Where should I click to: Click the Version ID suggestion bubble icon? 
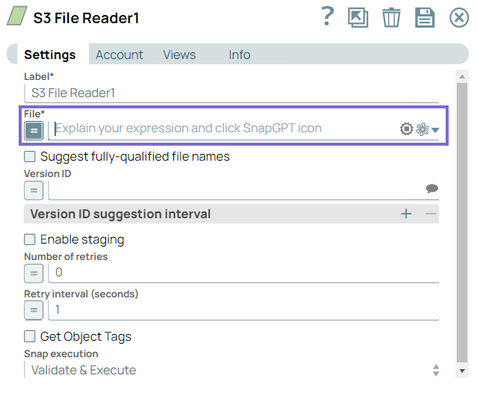431,189
